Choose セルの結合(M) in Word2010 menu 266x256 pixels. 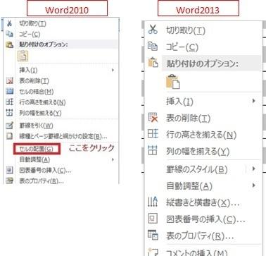(37, 92)
